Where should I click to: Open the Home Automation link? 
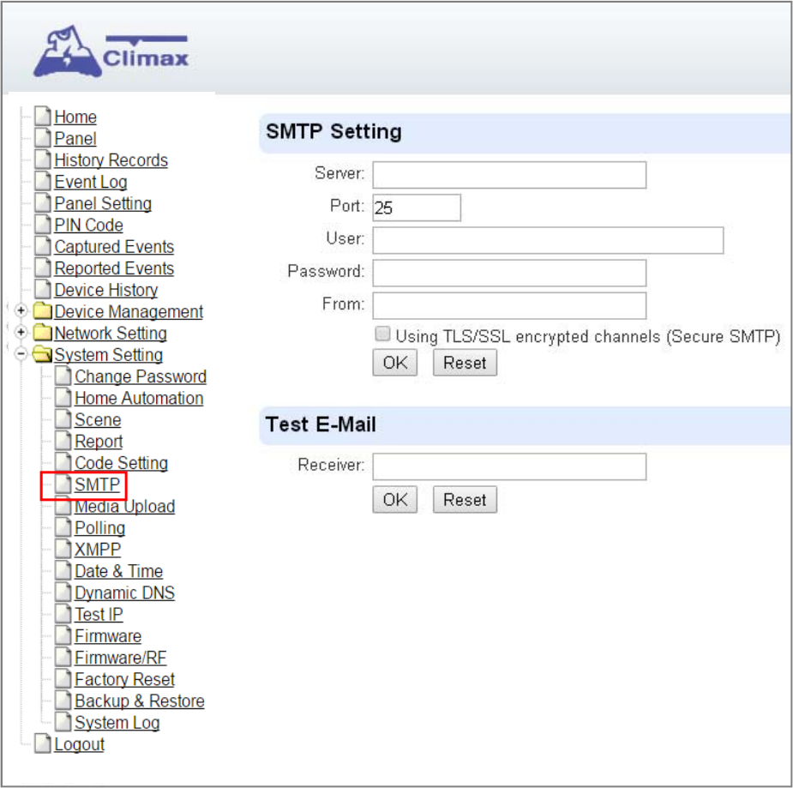tap(139, 399)
